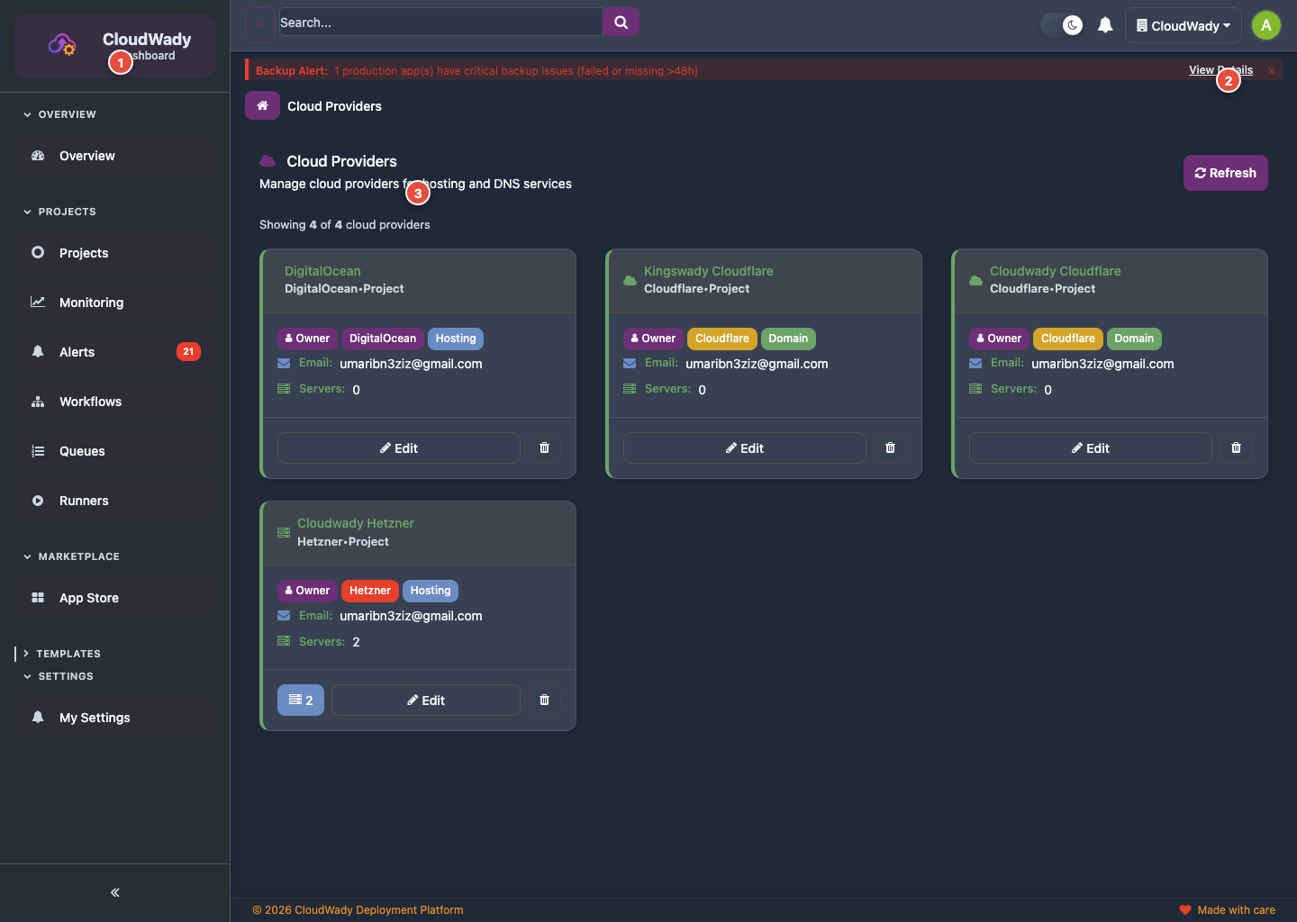
Task: Click the home breadcrumb icon
Action: tap(262, 106)
